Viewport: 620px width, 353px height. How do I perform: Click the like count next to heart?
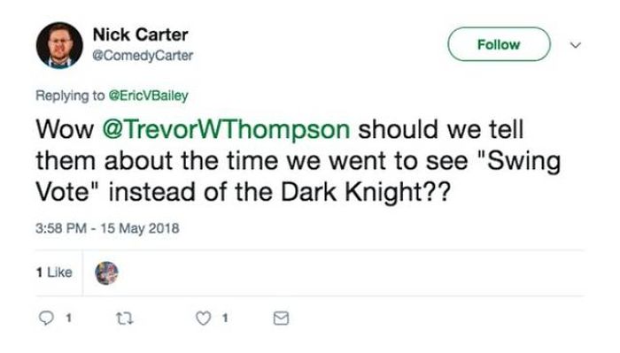click(225, 318)
